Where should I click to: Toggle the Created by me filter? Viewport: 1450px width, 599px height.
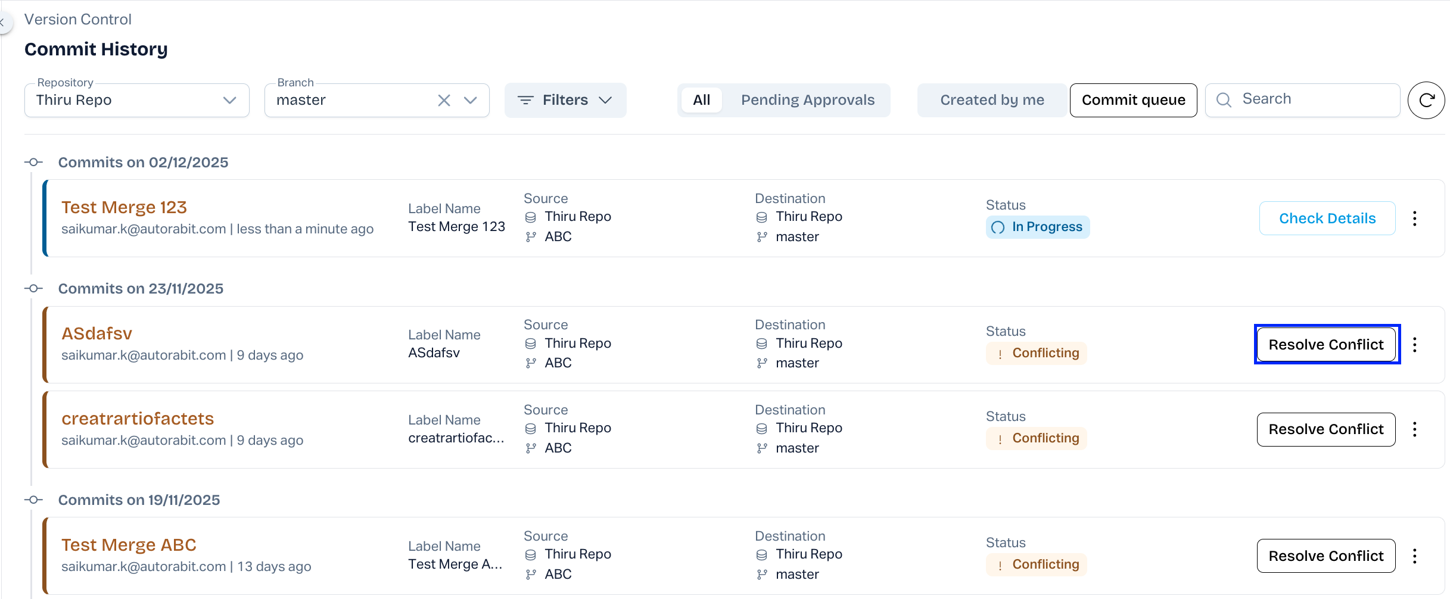pyautogui.click(x=992, y=100)
